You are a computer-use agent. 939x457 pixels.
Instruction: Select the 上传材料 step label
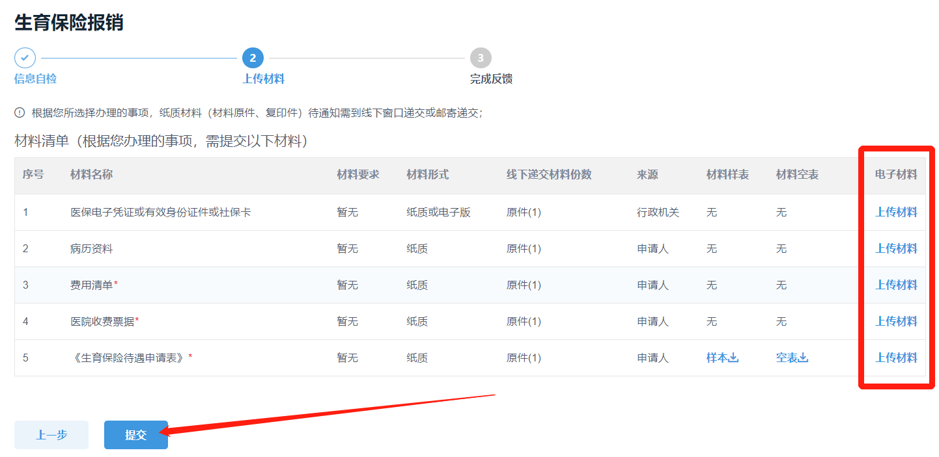pyautogui.click(x=263, y=79)
